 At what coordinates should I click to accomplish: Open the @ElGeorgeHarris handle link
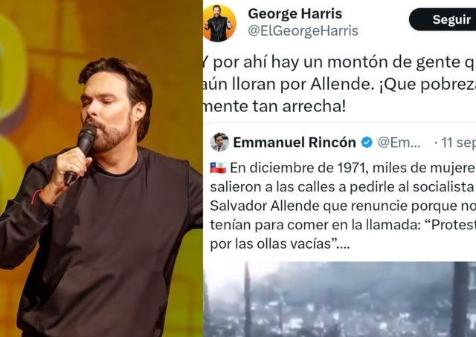click(303, 31)
